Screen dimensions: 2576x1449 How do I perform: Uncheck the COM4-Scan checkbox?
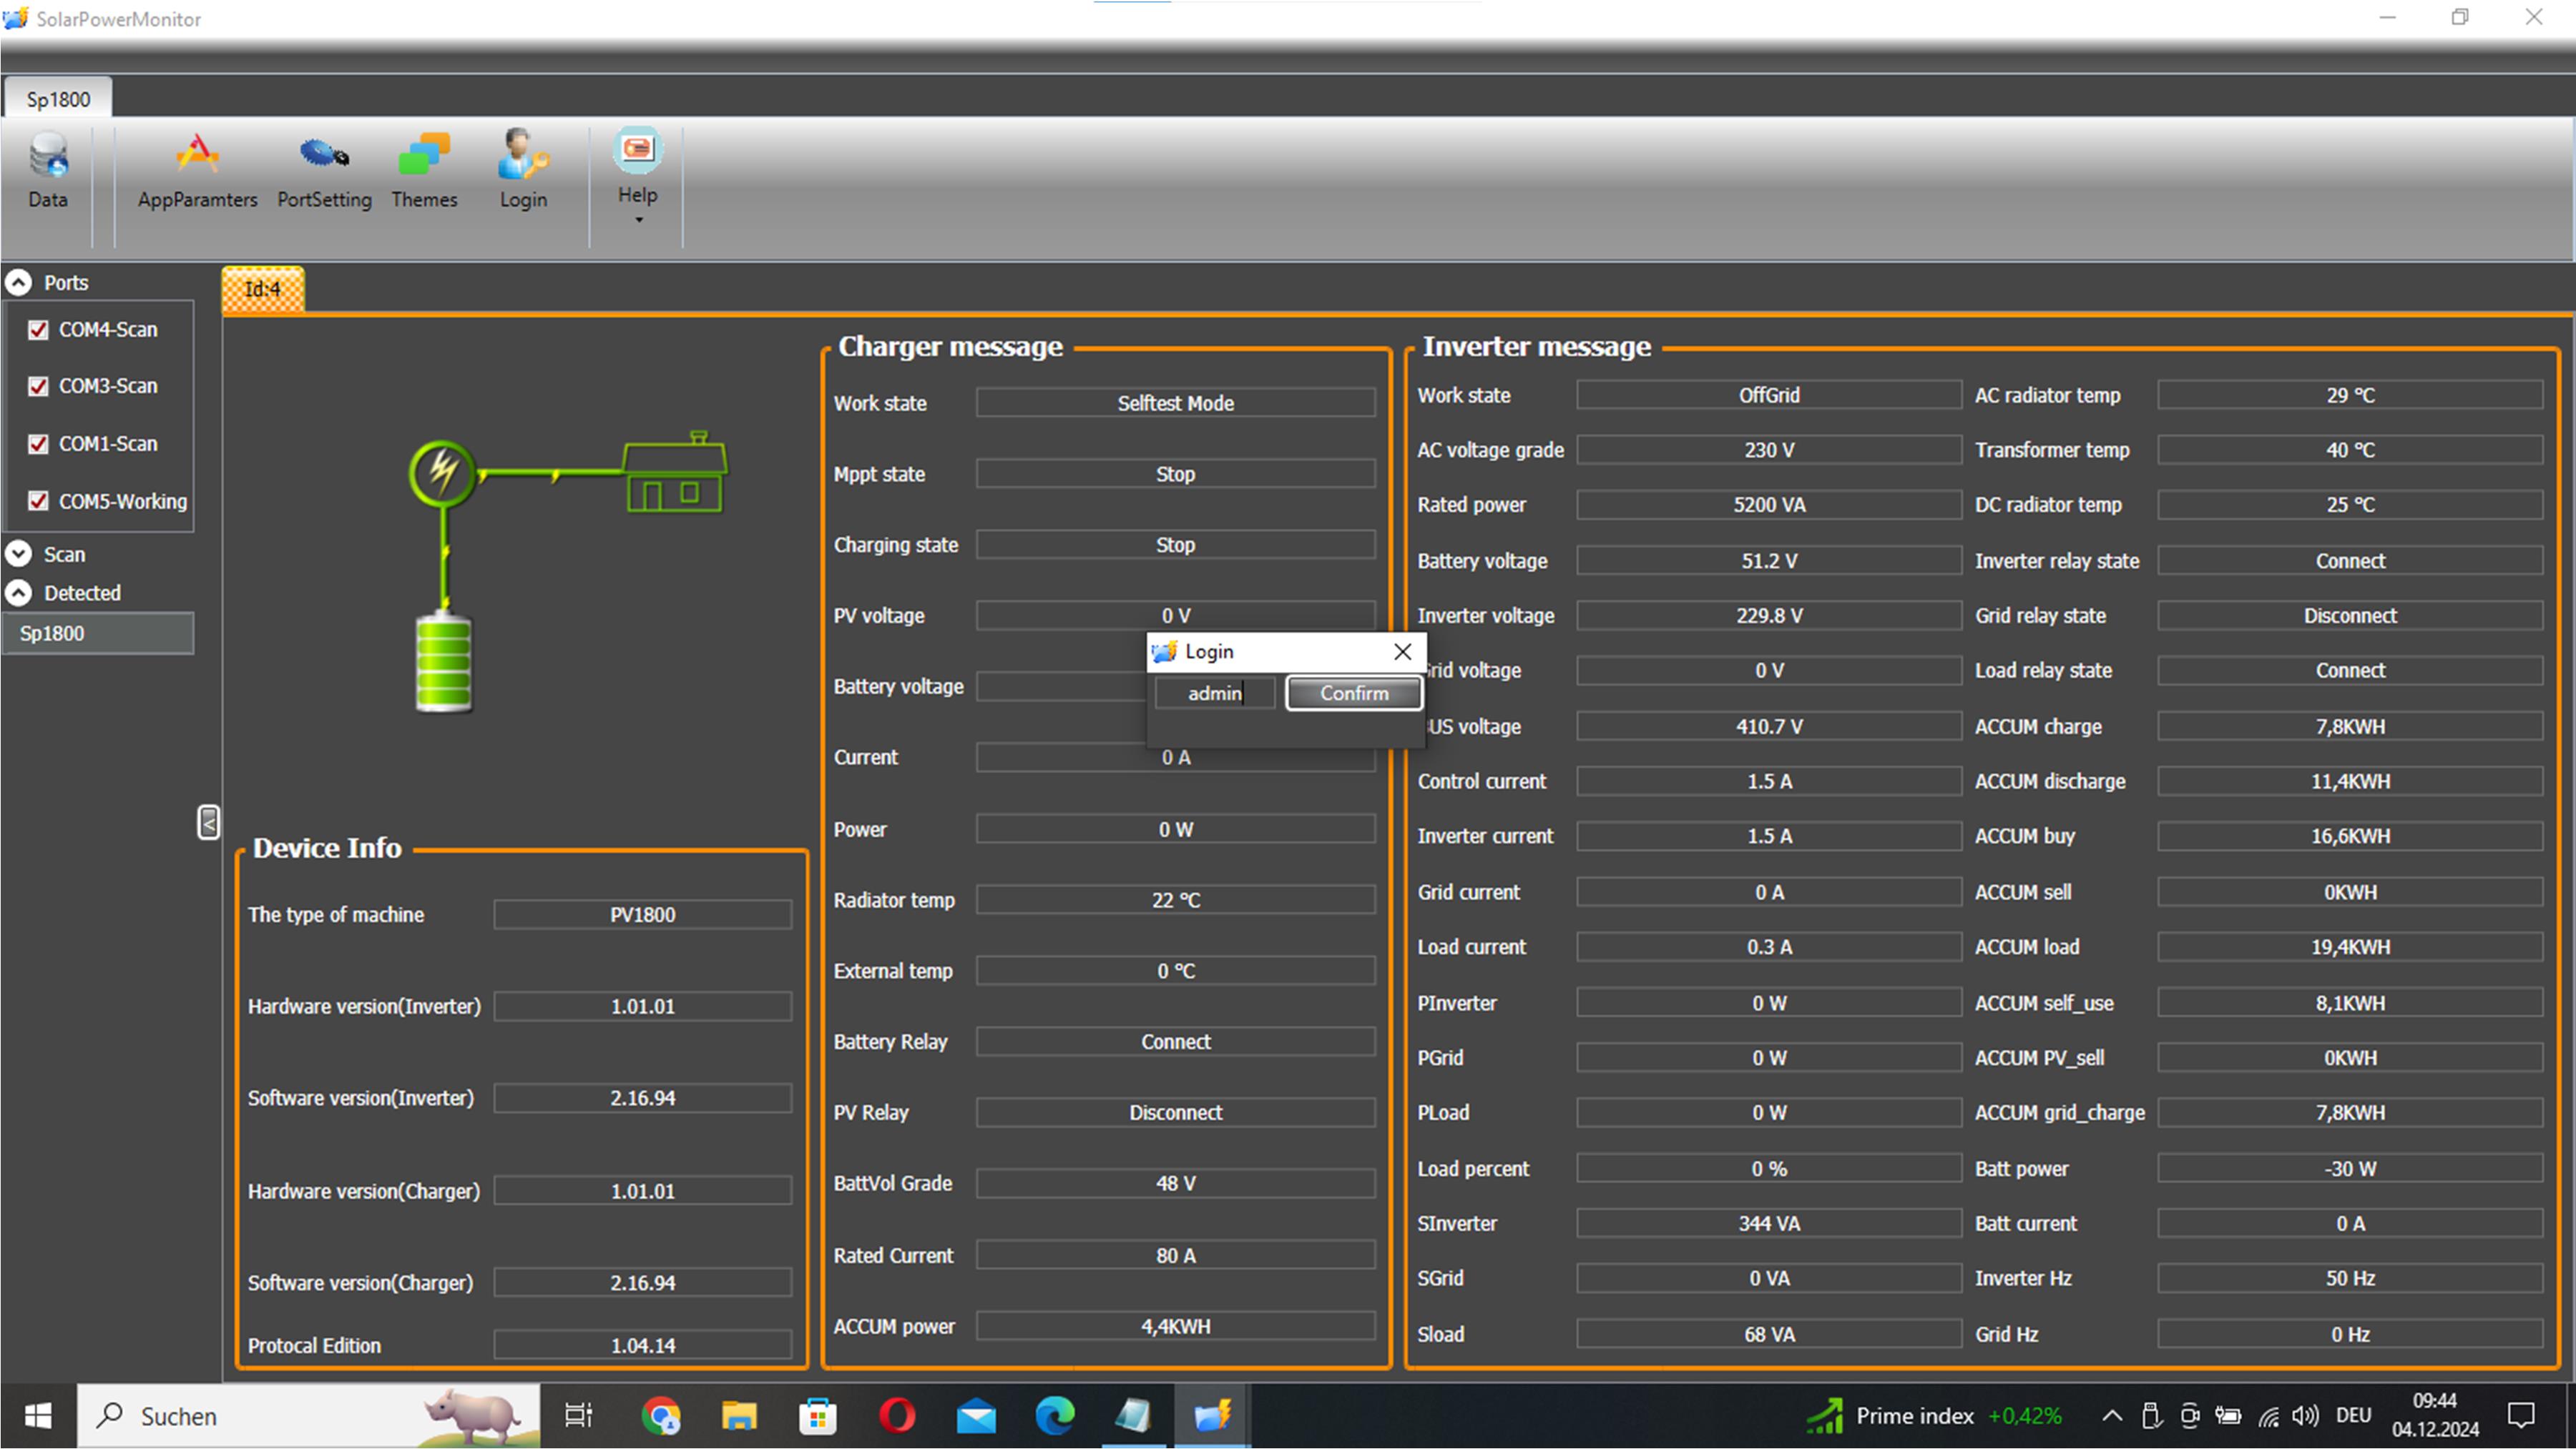[38, 330]
